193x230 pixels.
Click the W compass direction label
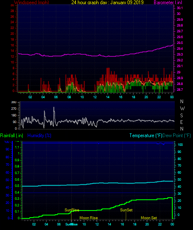182,109
